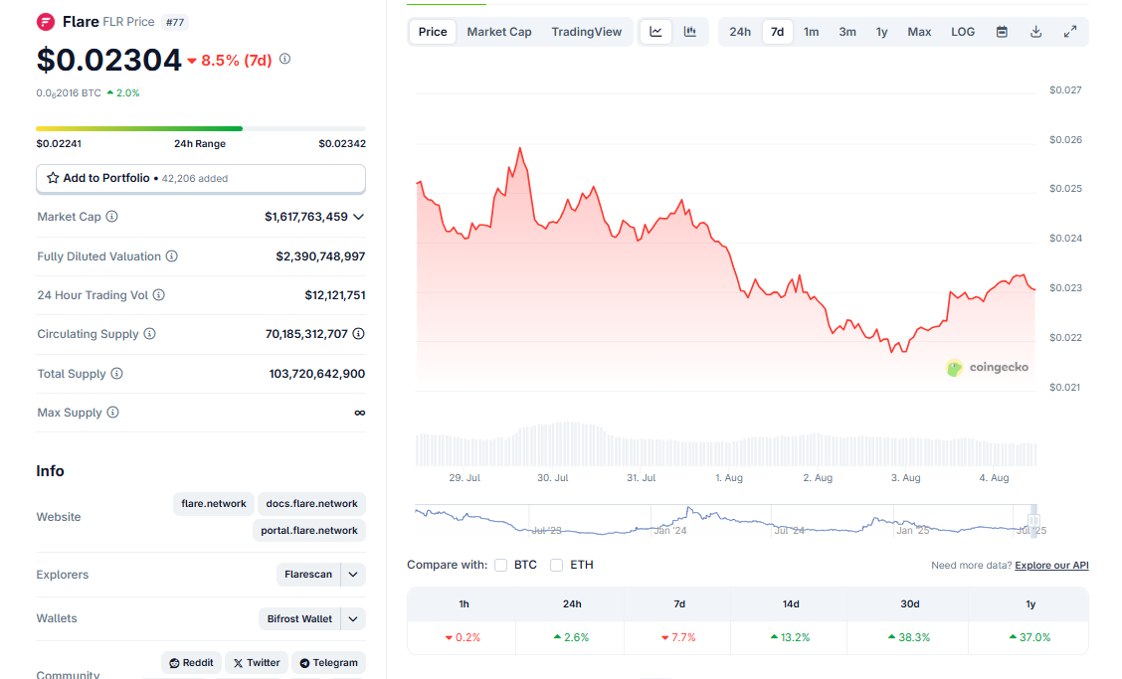The height and width of the screenshot is (679, 1122).
Task: Open docs.flare.network link
Action: pyautogui.click(x=311, y=504)
